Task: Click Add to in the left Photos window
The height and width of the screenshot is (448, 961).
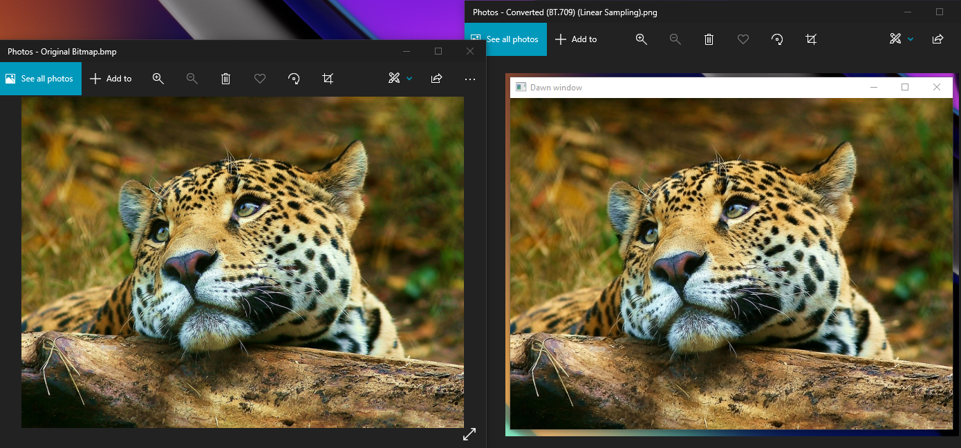Action: [111, 79]
